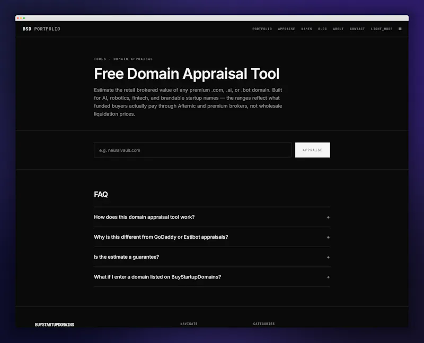Open the BSD Portfolio home logo
This screenshot has width=424, height=343.
click(41, 29)
